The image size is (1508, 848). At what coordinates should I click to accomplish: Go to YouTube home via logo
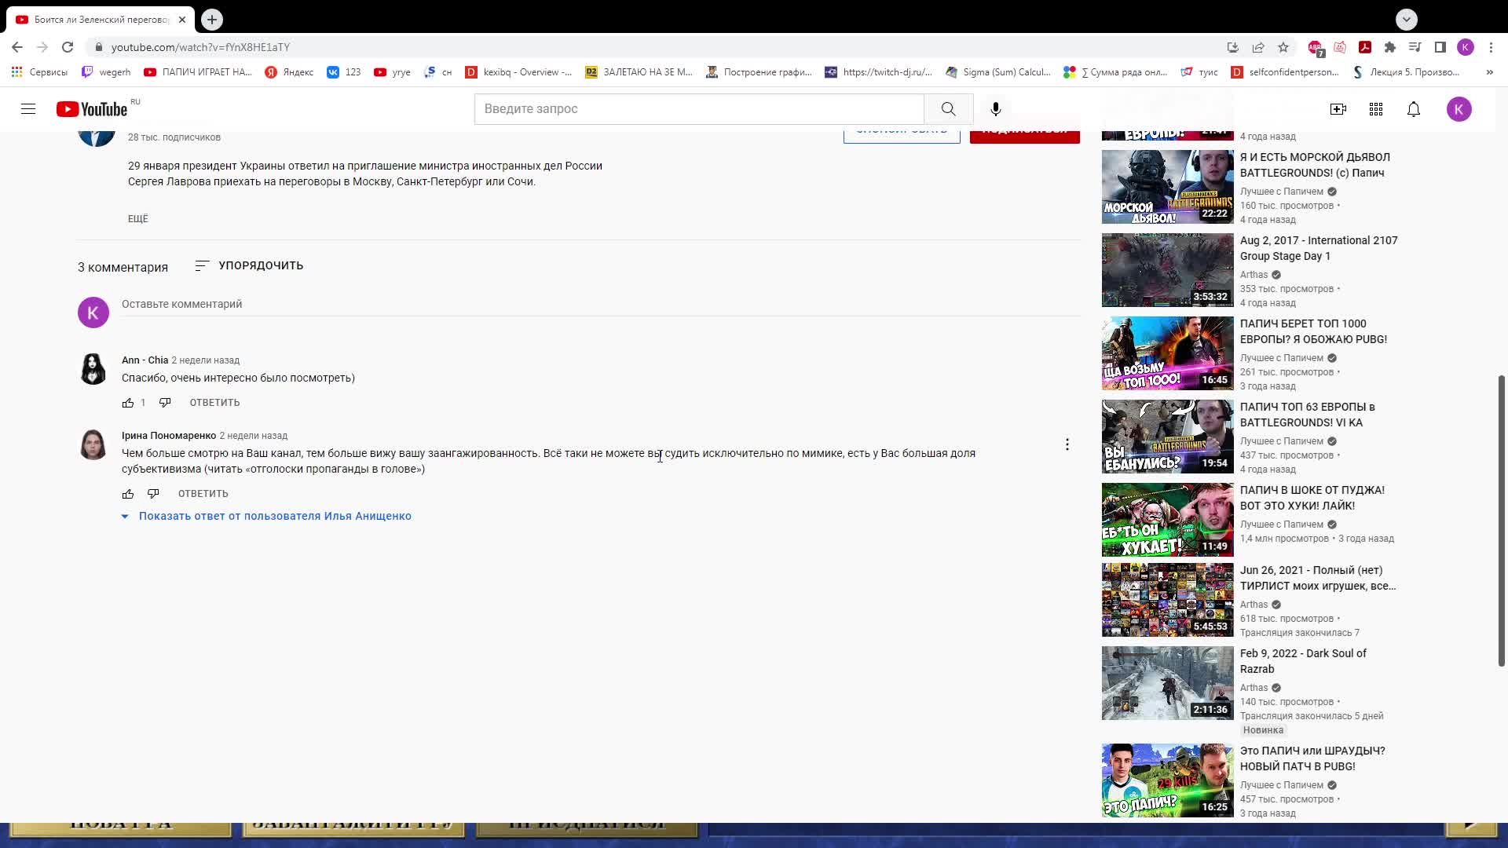tap(92, 109)
